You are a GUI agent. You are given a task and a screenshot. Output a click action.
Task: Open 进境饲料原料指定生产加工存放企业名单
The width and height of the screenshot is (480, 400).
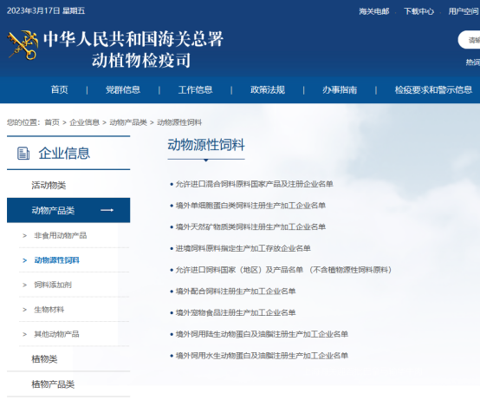click(243, 248)
